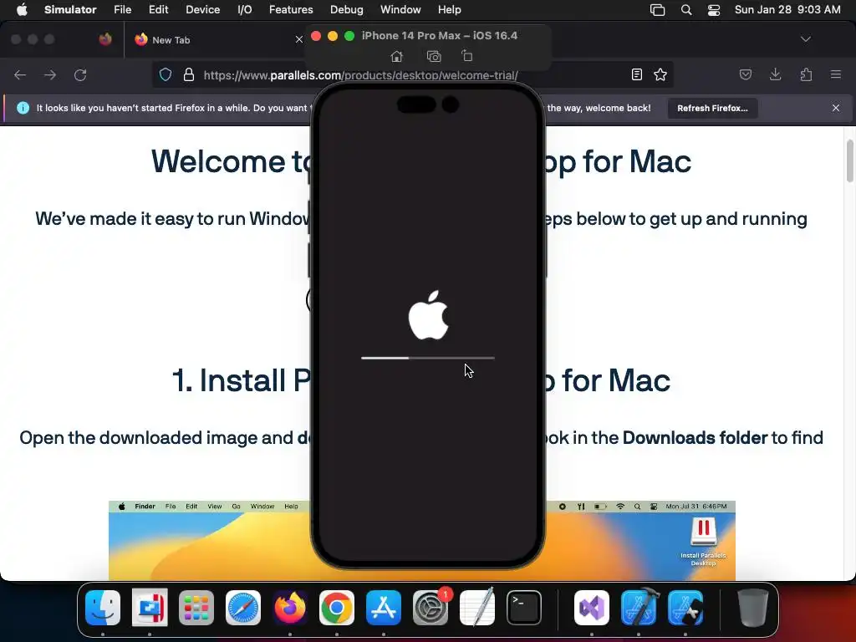The width and height of the screenshot is (856, 642).
Task: Open the Trash in the Dock
Action: click(753, 608)
